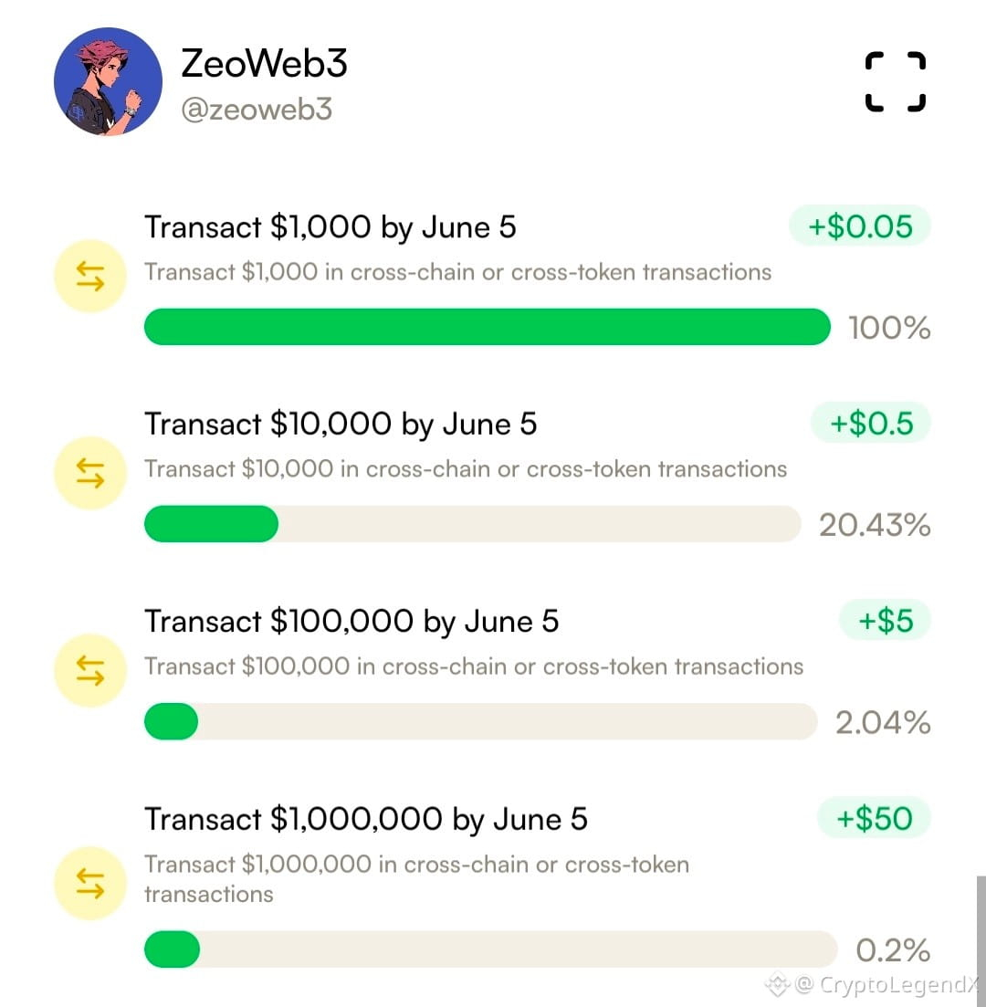Screen dimensions: 986x1007
Task: Click the +$0.5 reward badge
Action: pyautogui.click(x=870, y=424)
